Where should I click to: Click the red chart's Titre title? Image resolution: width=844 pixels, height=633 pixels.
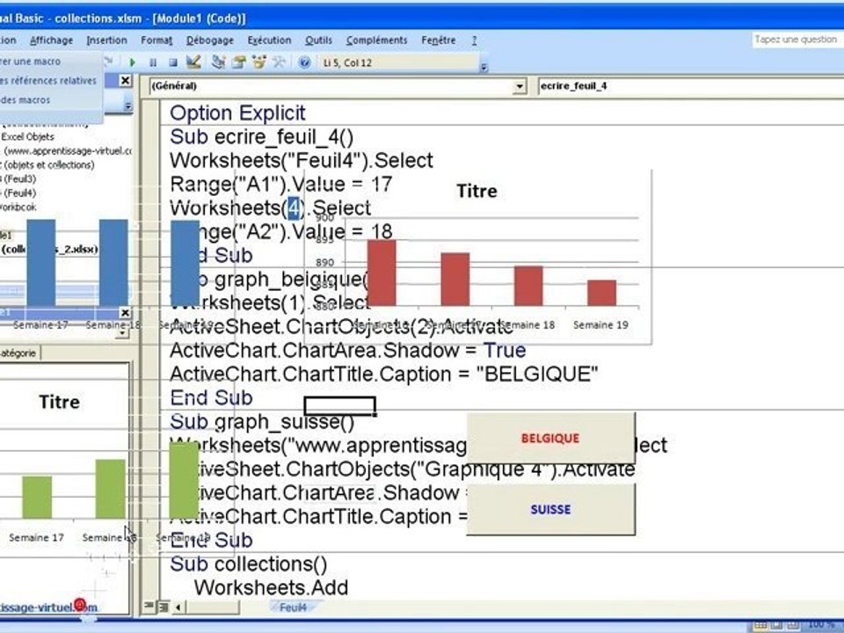coord(477,191)
